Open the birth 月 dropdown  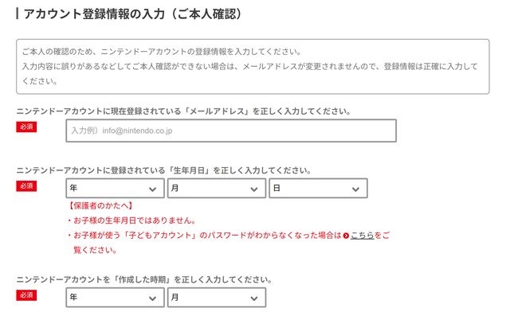tap(217, 188)
